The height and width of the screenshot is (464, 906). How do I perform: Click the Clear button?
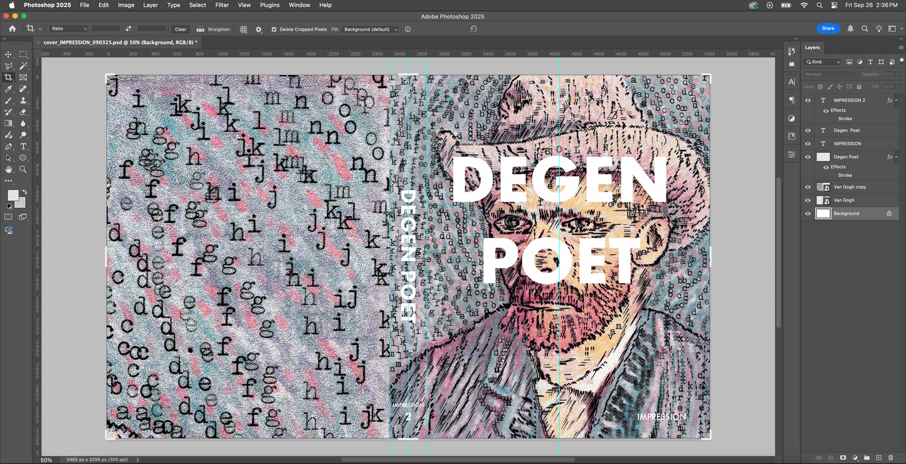[181, 29]
